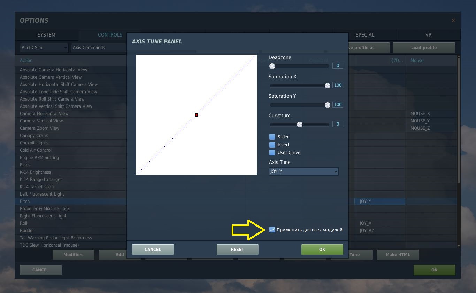Click the MOUSE_Z binding cell
This screenshot has width=476, height=293.
pyautogui.click(x=431, y=128)
